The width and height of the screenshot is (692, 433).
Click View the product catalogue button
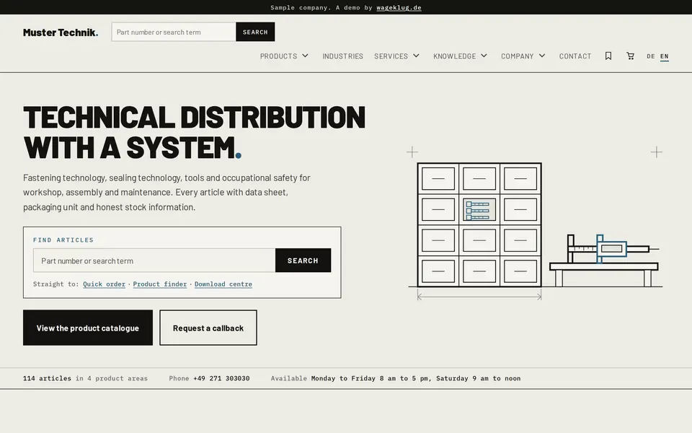pyautogui.click(x=88, y=328)
